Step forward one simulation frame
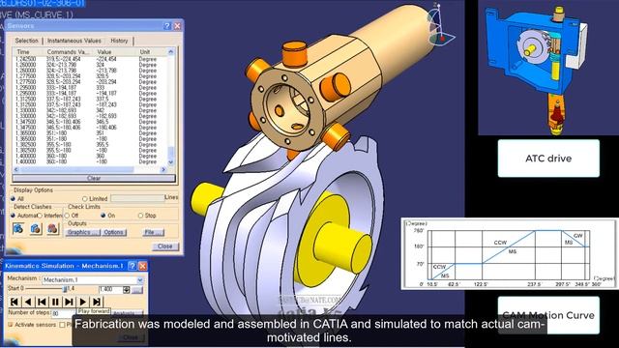The width and height of the screenshot is (619, 348). (x=69, y=302)
